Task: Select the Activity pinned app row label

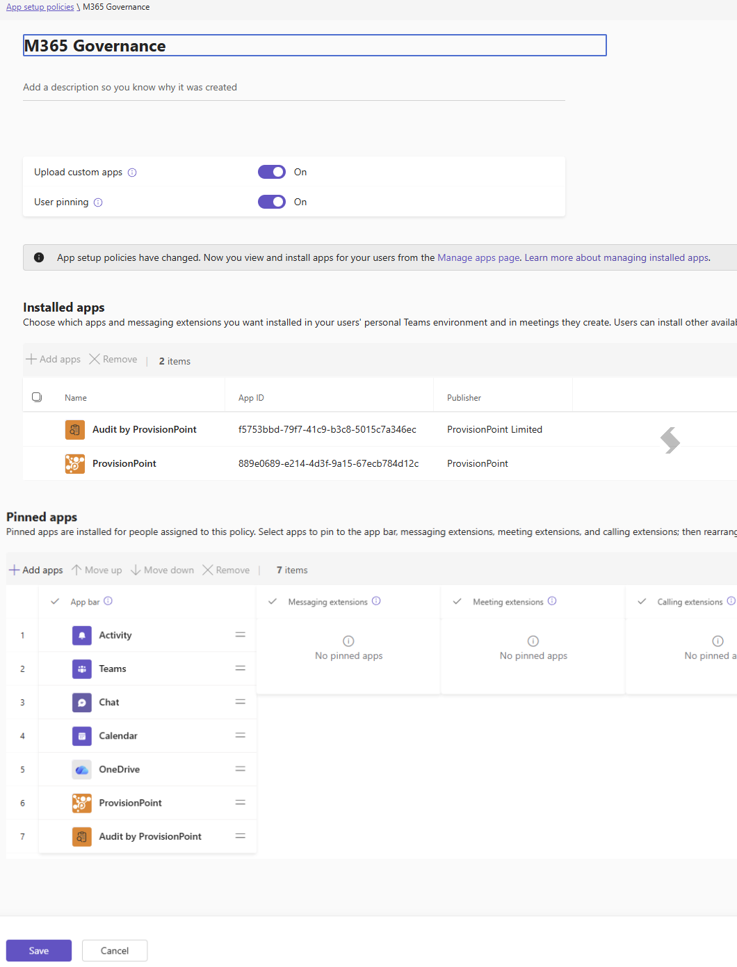Action: click(x=115, y=635)
